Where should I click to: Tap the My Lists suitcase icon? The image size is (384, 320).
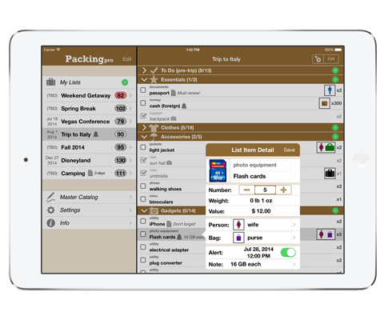coord(50,82)
